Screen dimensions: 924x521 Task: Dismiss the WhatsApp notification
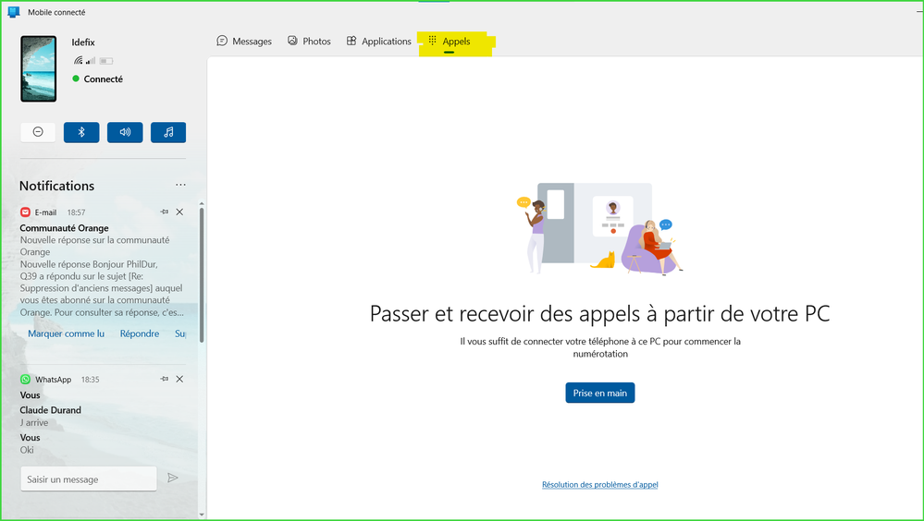click(x=179, y=379)
